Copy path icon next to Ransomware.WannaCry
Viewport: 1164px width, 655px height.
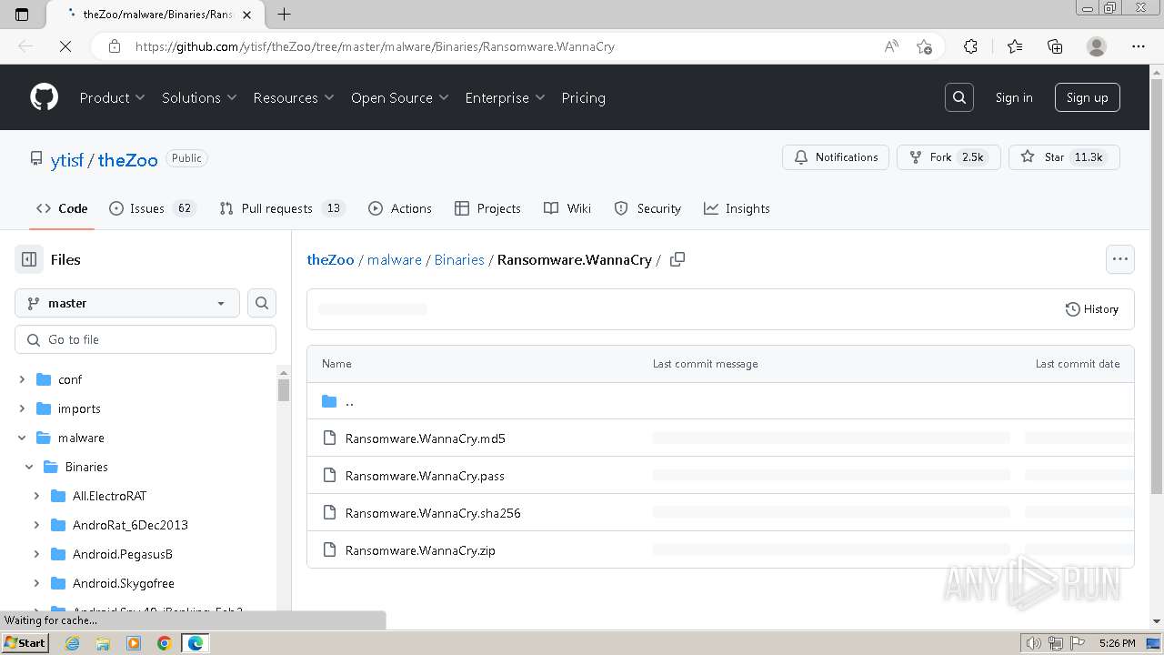pos(677,259)
